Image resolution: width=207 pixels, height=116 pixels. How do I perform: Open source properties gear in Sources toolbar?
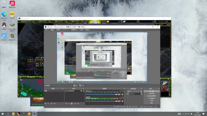pos(72,104)
